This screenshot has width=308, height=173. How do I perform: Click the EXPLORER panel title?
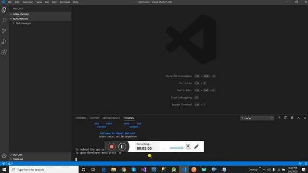pos(18,9)
